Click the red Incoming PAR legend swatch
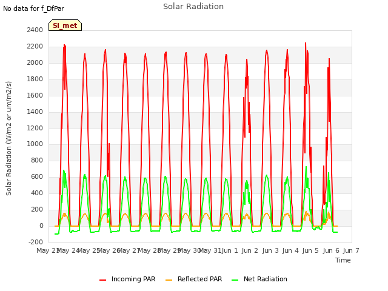388x291 pixels. pos(102,280)
